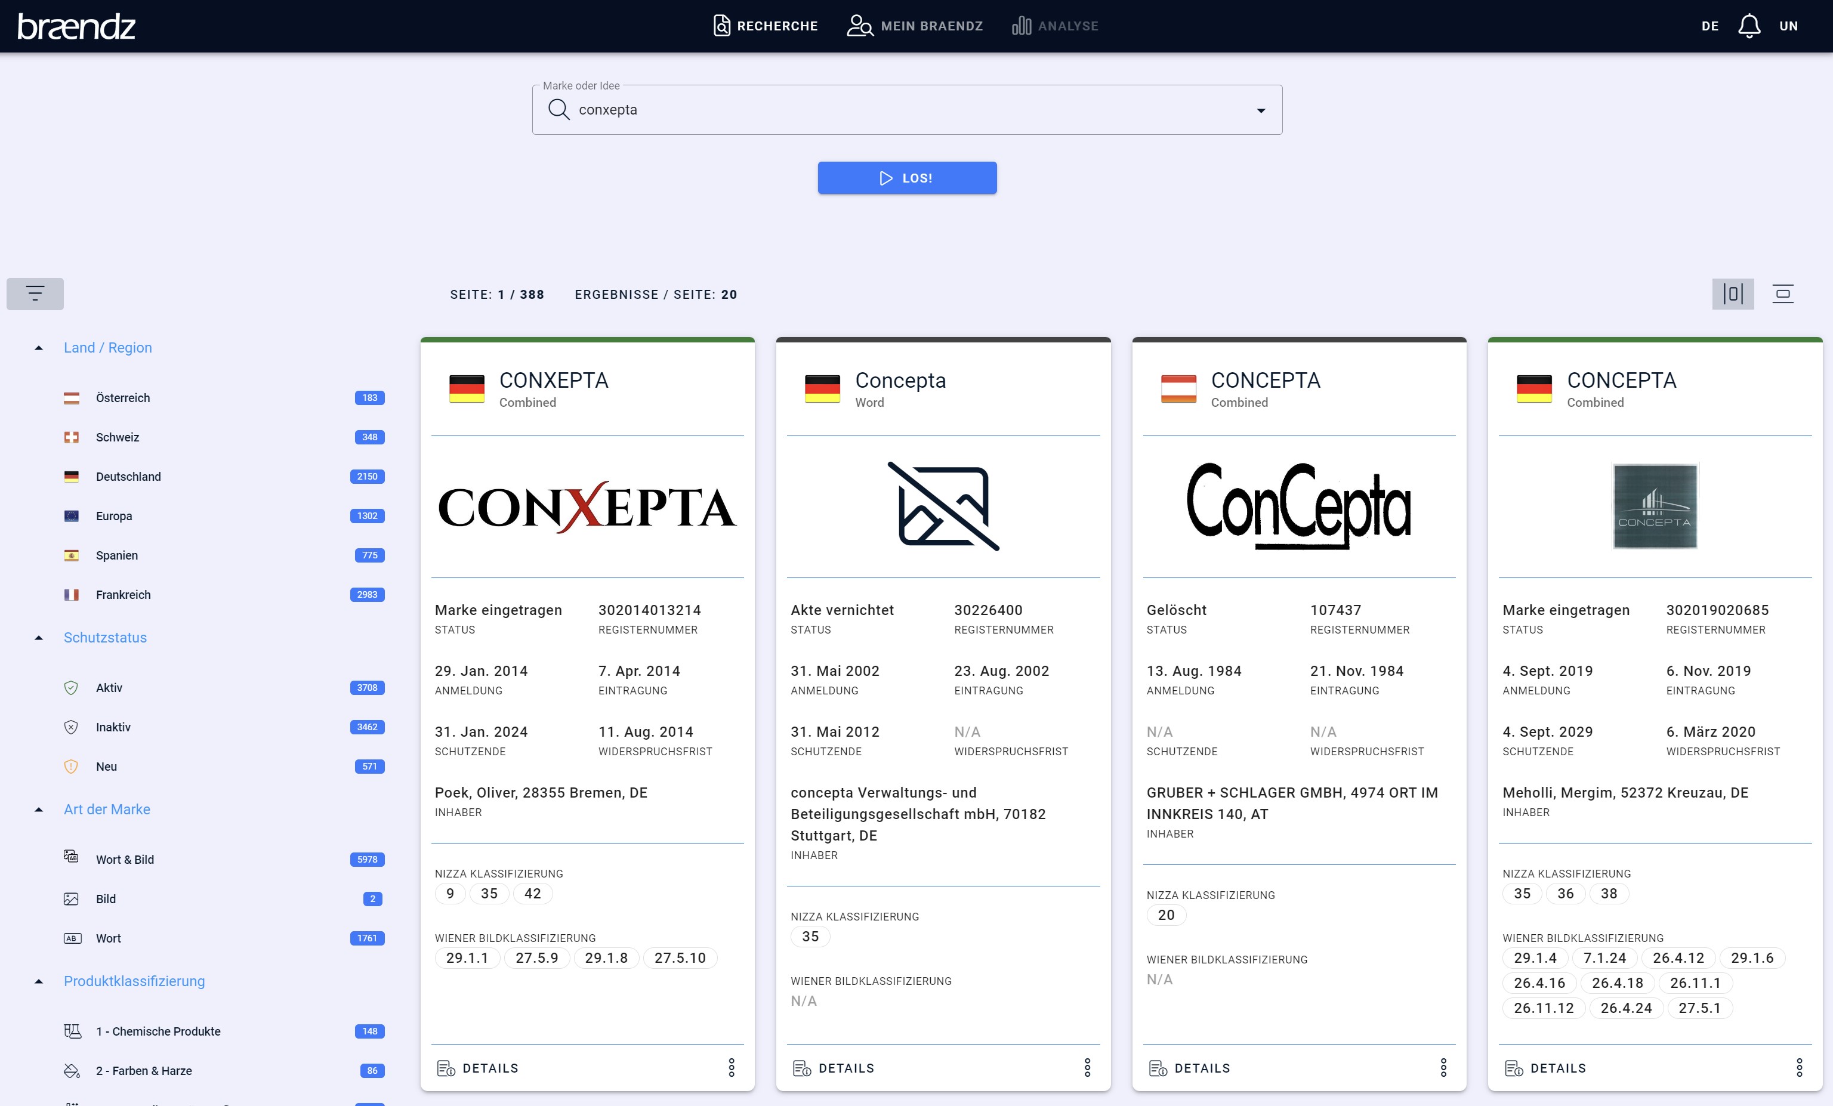Open Details of Austrian CONCEPTA trademark
Image resolution: width=1833 pixels, height=1106 pixels.
tap(1190, 1068)
